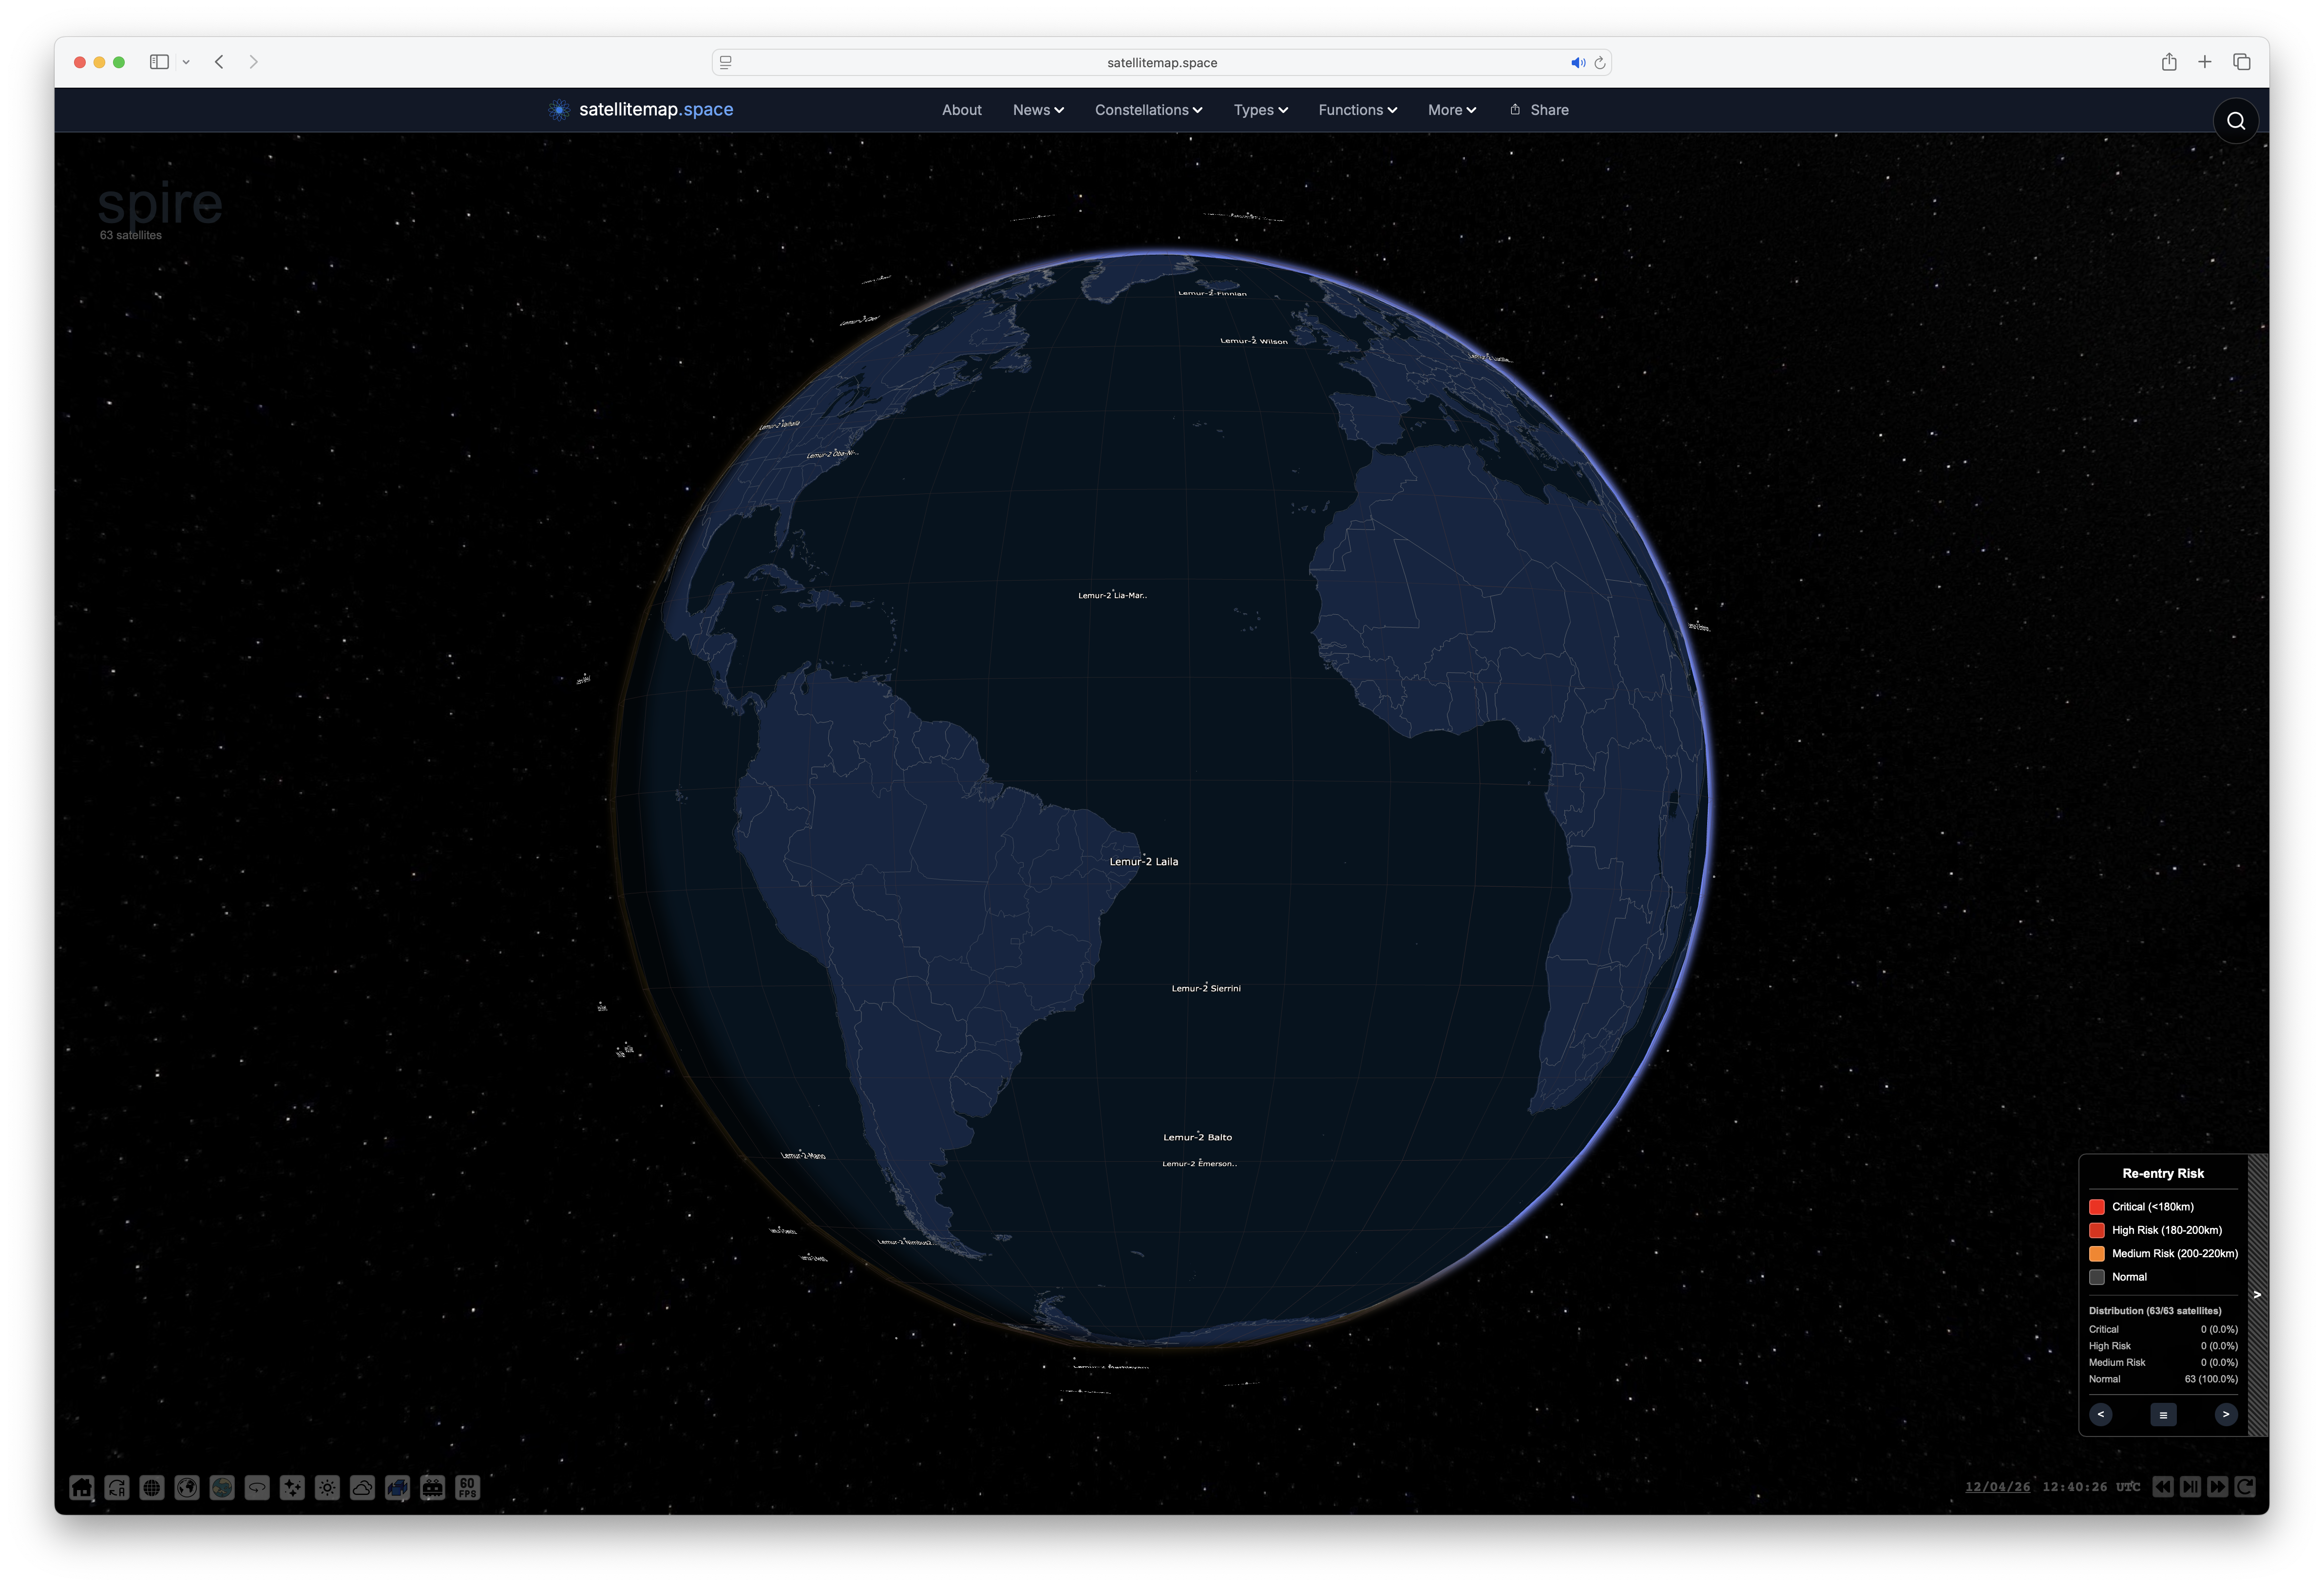
Task: Click the clouds layer icon
Action: click(362, 1488)
